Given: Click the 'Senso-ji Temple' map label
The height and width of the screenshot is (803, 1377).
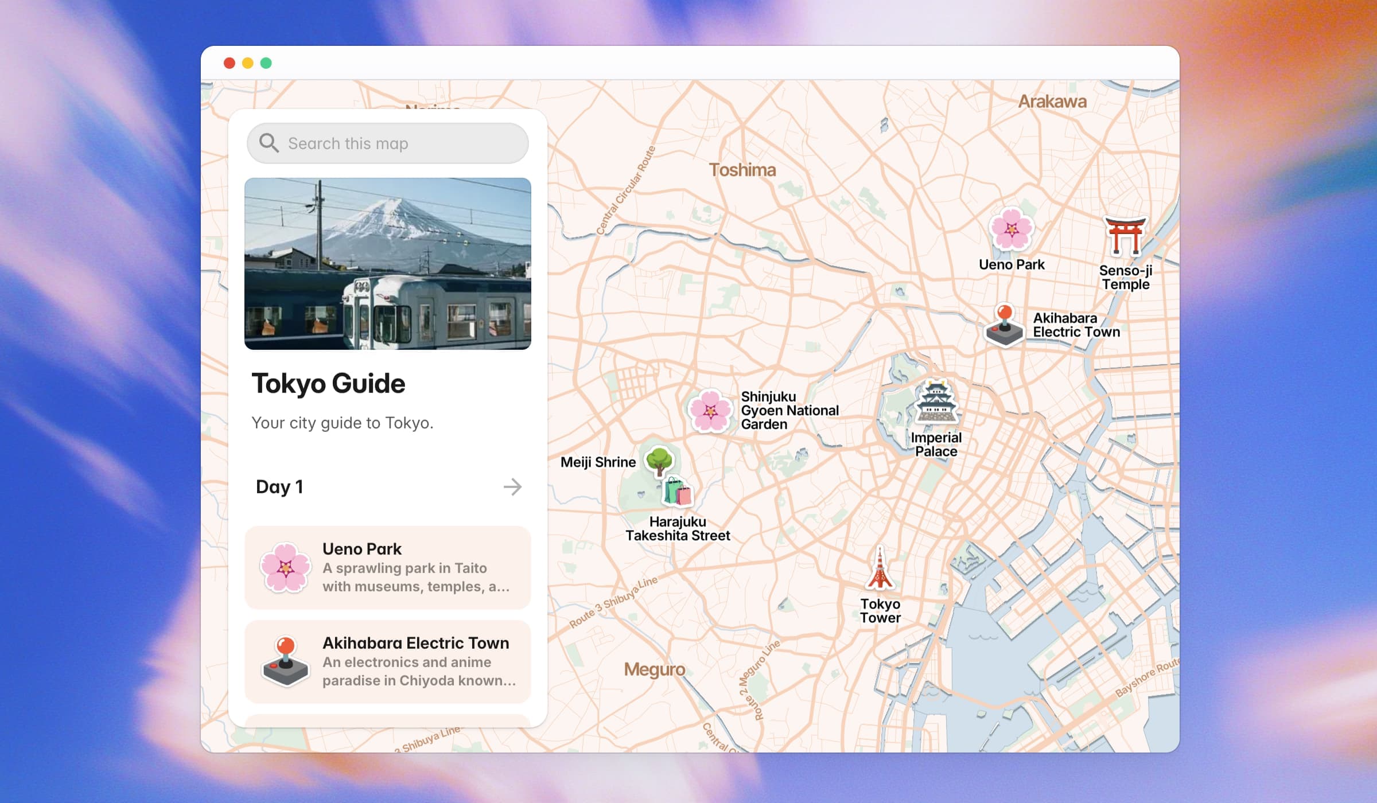Looking at the screenshot, I should pyautogui.click(x=1126, y=278).
